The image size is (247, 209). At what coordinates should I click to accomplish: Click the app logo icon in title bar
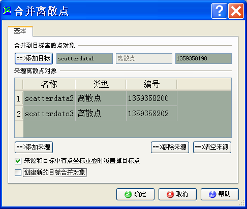pyautogui.click(x=7, y=11)
